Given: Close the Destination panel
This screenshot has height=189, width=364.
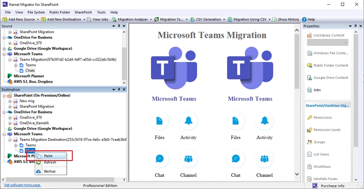Looking at the screenshot, I should click(x=124, y=90).
